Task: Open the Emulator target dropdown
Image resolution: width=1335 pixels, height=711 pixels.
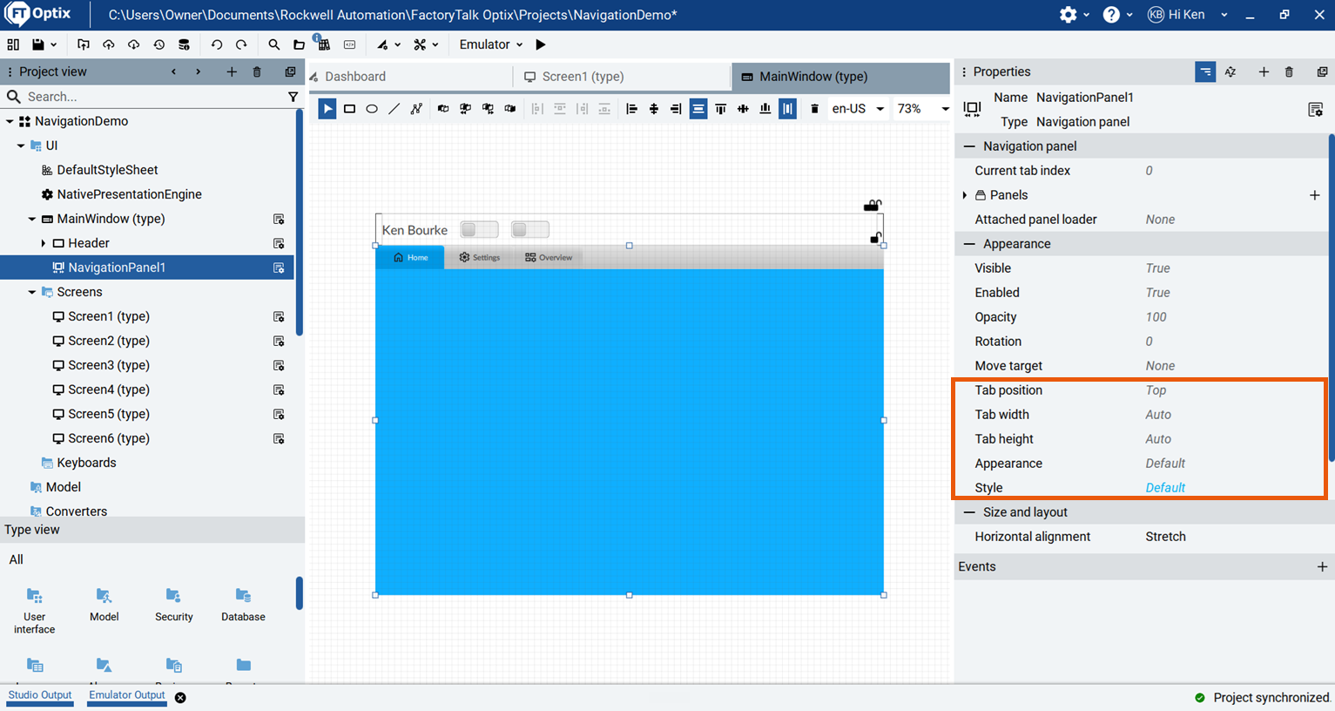Action: pos(491,44)
